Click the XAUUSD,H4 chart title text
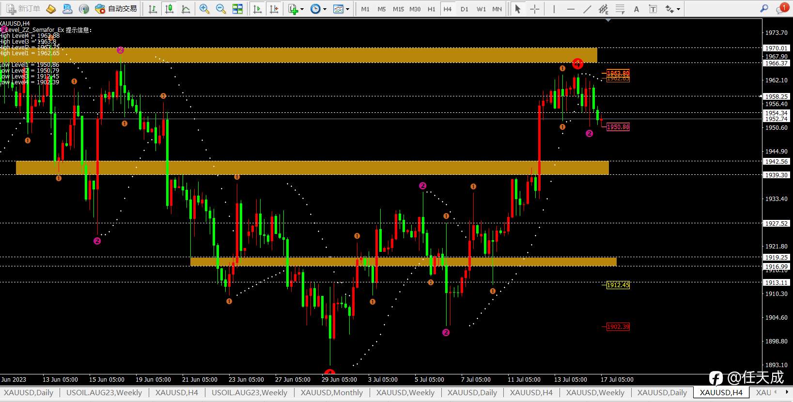The width and height of the screenshot is (793, 402). pyautogui.click(x=15, y=23)
